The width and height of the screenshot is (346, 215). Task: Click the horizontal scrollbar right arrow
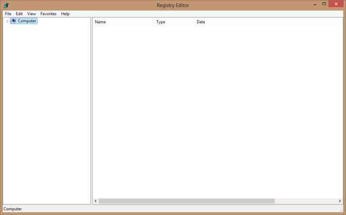[x=340, y=201]
